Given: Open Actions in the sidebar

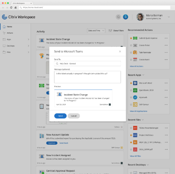Looking at the screenshot, I should point(10,33).
